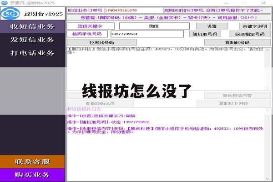Click 复制短信内容 button

[x=238, y=96]
